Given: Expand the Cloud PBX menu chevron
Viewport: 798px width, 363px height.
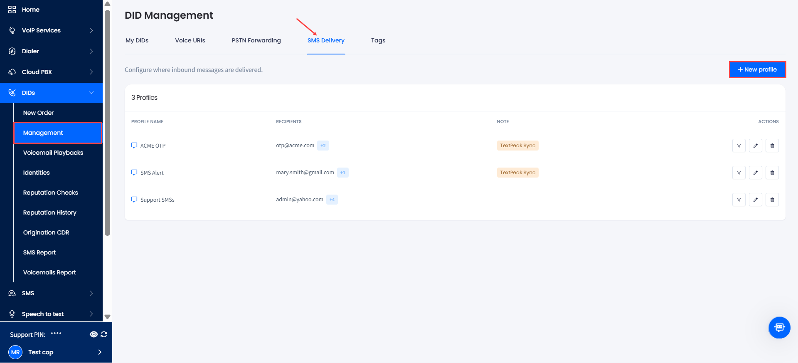Looking at the screenshot, I should click(x=91, y=72).
